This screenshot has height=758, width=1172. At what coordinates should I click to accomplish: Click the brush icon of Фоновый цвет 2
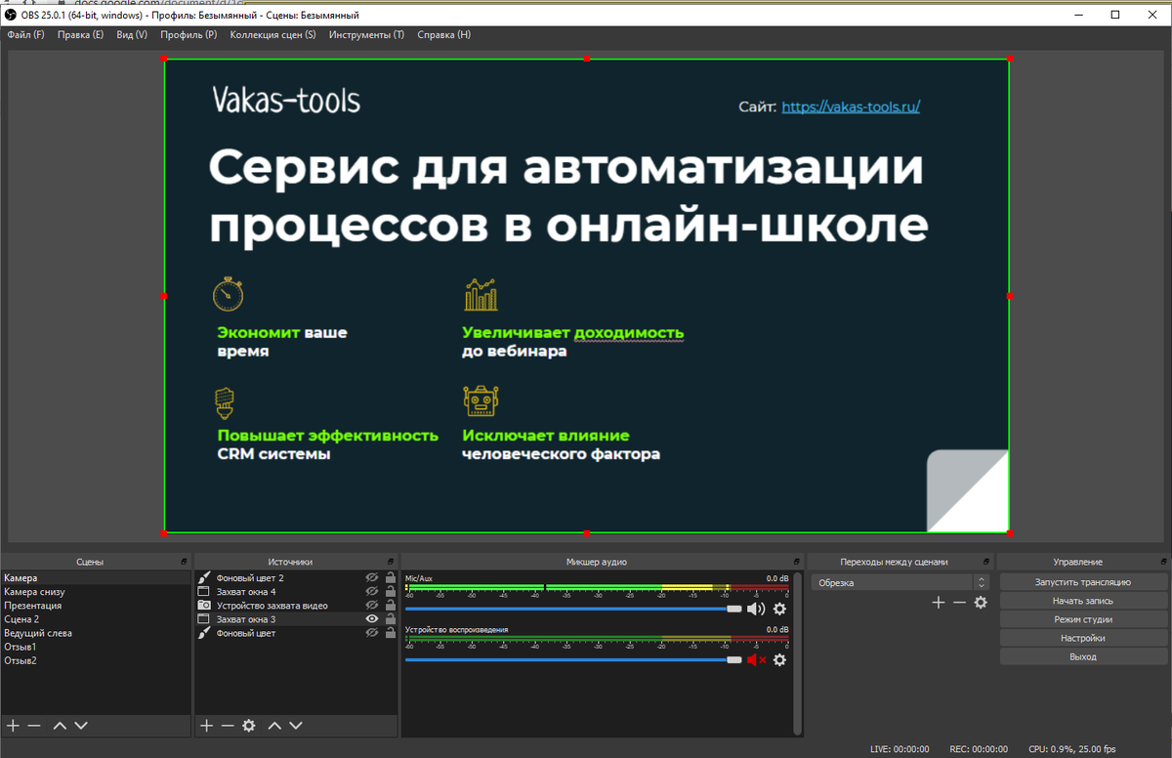click(x=204, y=578)
